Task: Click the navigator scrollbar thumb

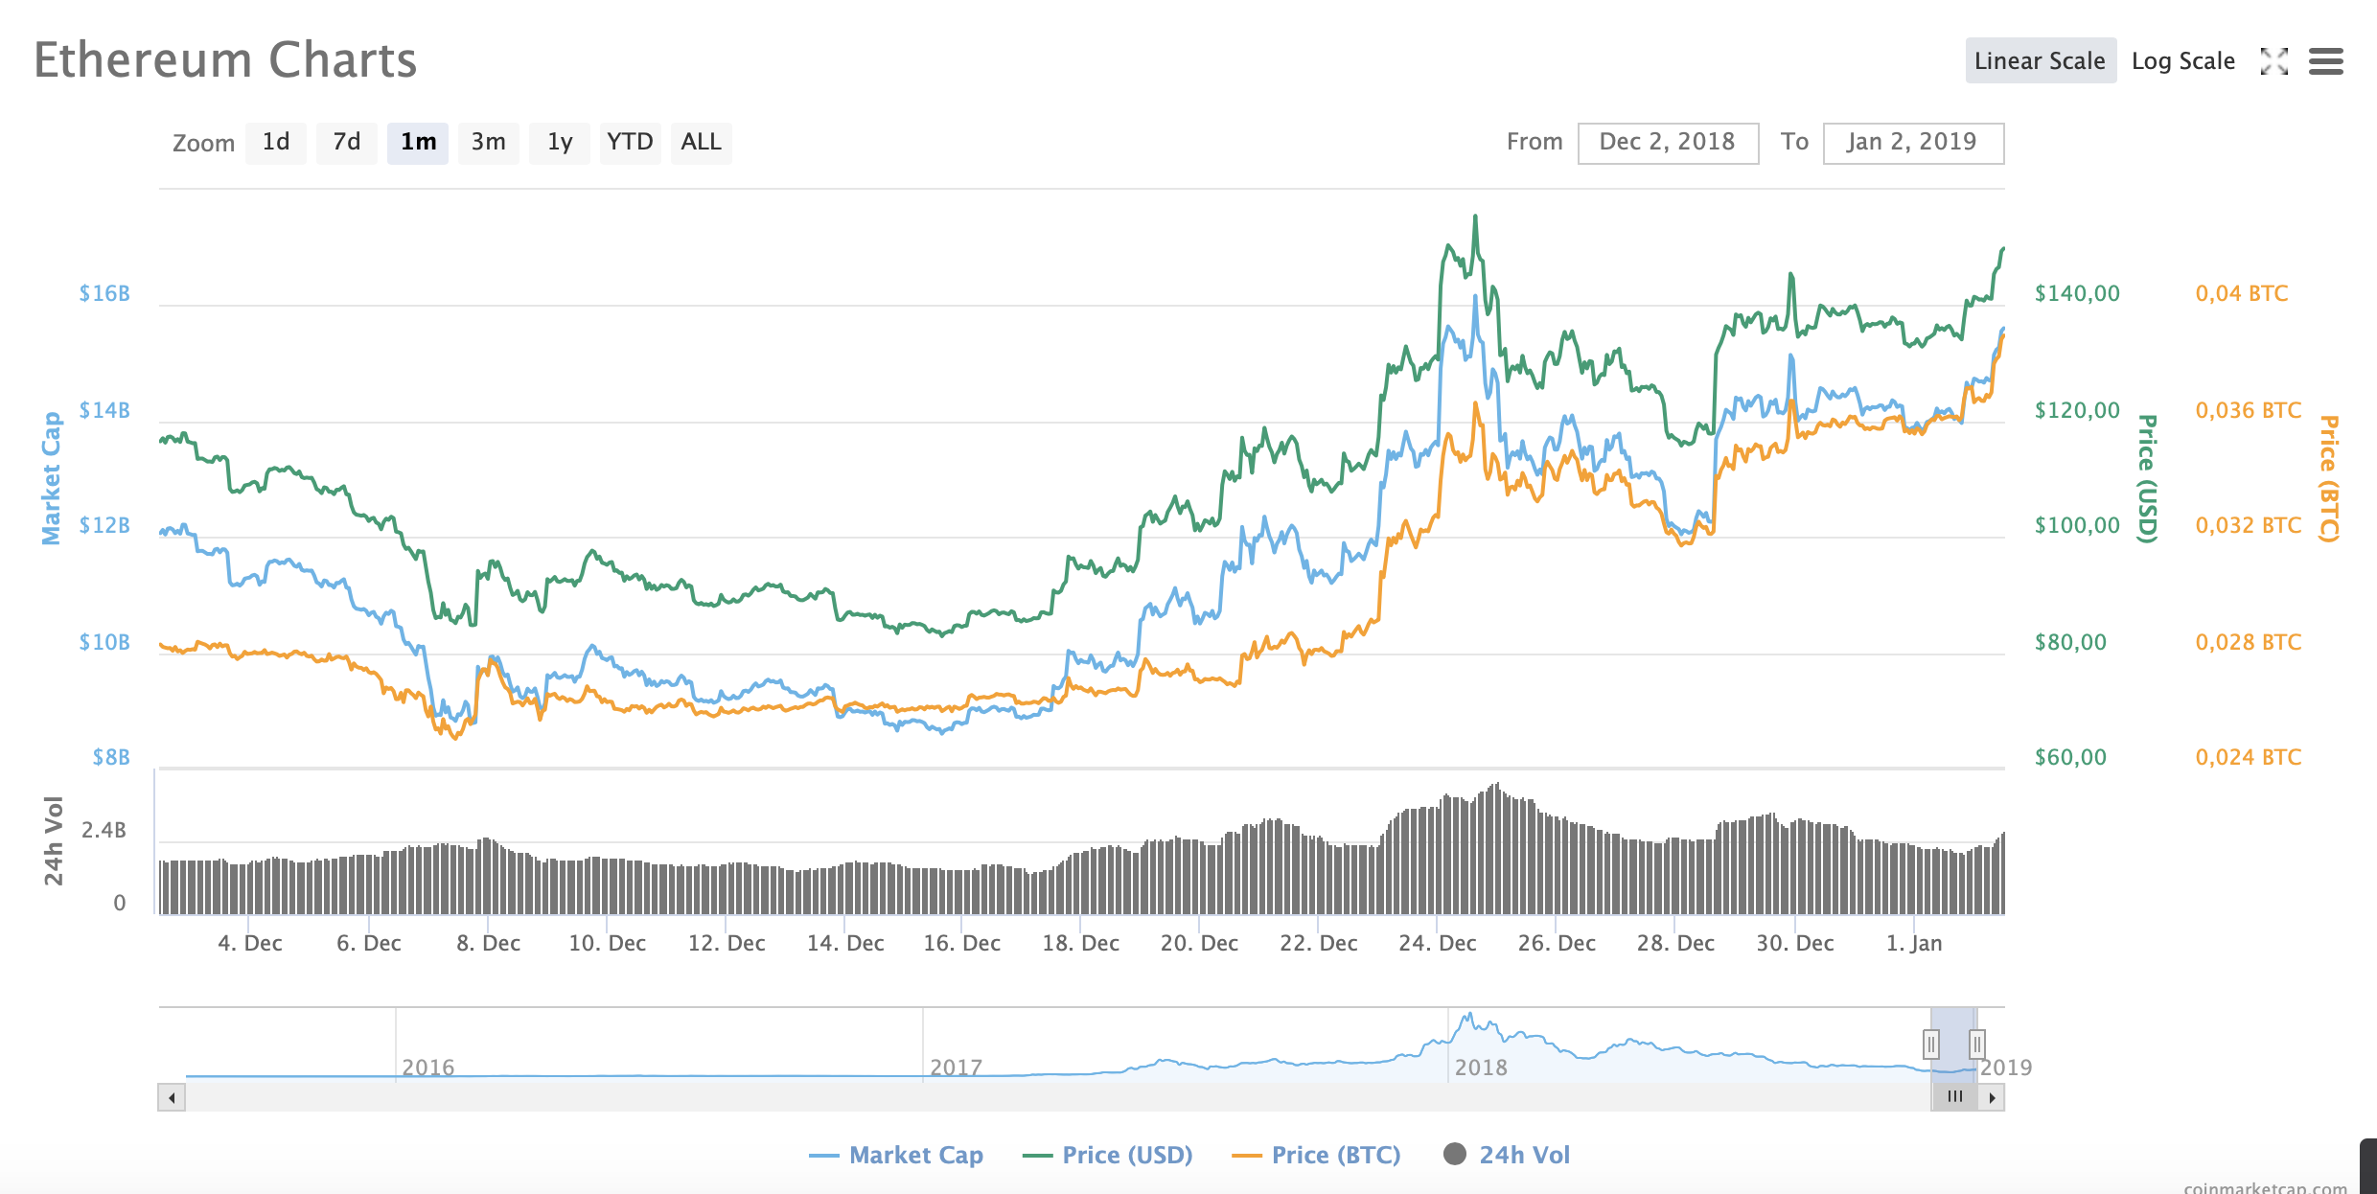Action: 1954,1097
